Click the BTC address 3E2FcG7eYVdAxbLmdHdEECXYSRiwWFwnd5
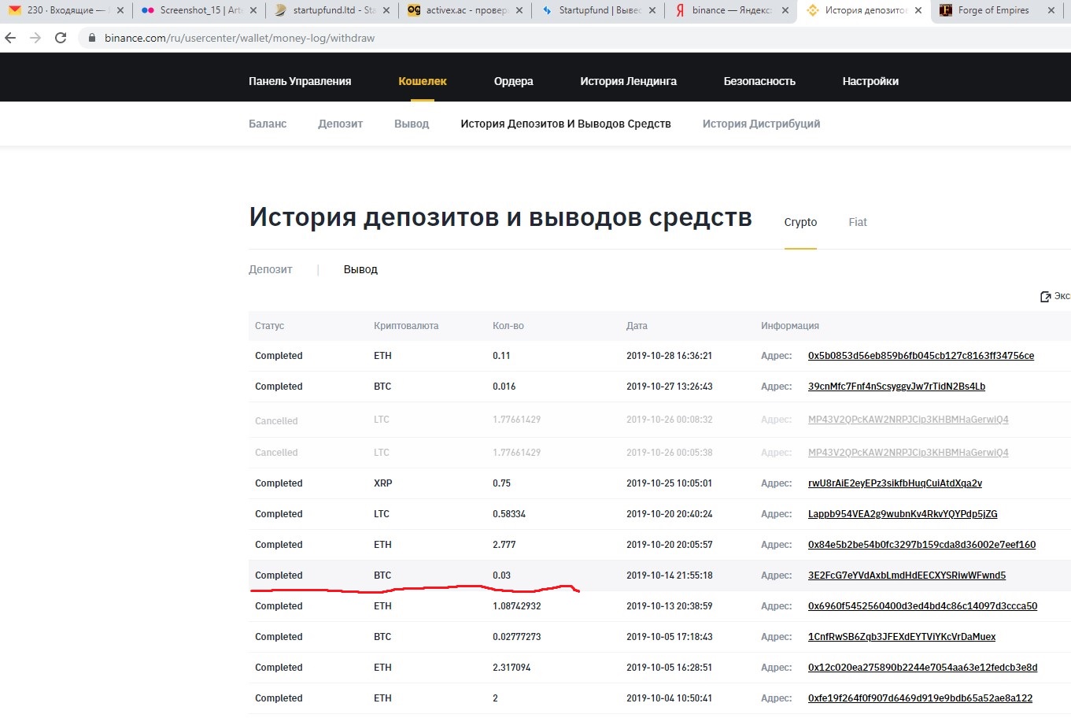Viewport: 1071px width, 718px height. [907, 576]
